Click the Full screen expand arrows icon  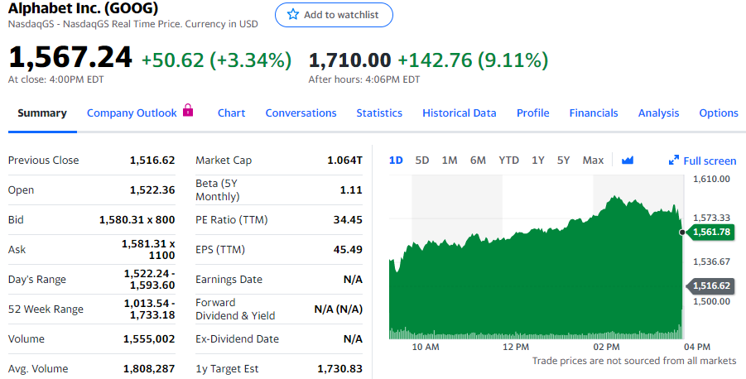[674, 161]
